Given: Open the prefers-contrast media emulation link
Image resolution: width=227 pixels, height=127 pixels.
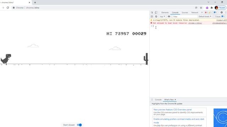Looking at the screenshot, I should [x=179, y=121].
